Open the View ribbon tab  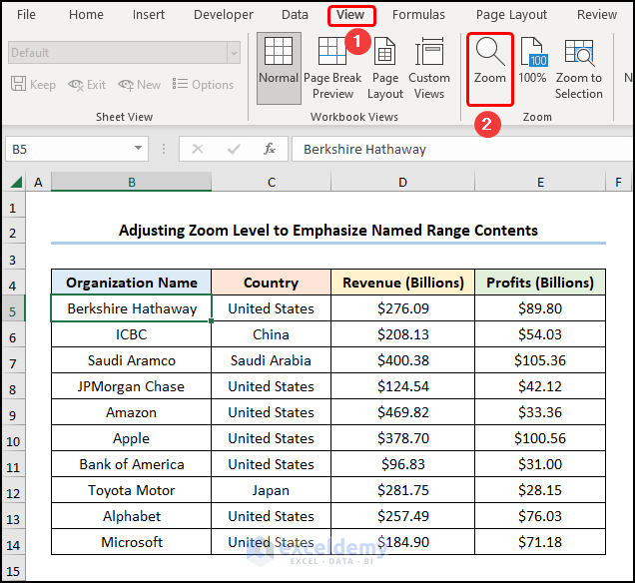click(x=350, y=15)
